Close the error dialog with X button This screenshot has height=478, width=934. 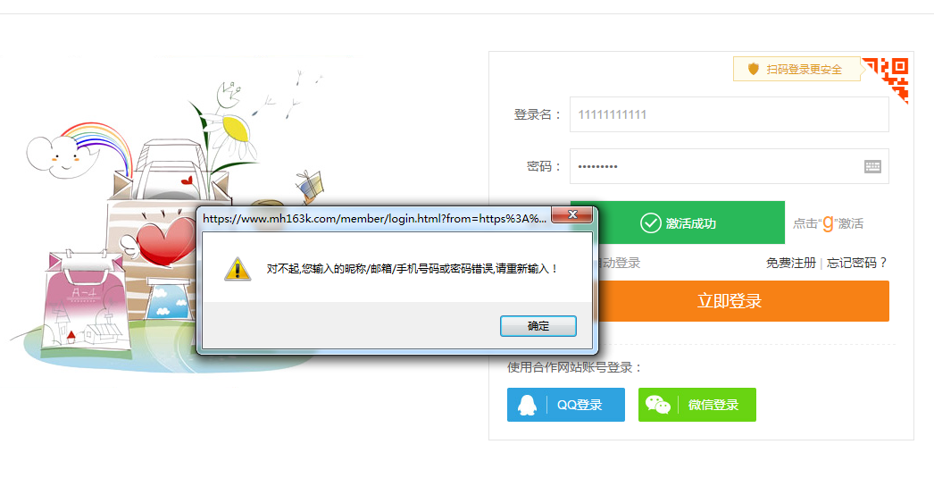[x=571, y=217]
